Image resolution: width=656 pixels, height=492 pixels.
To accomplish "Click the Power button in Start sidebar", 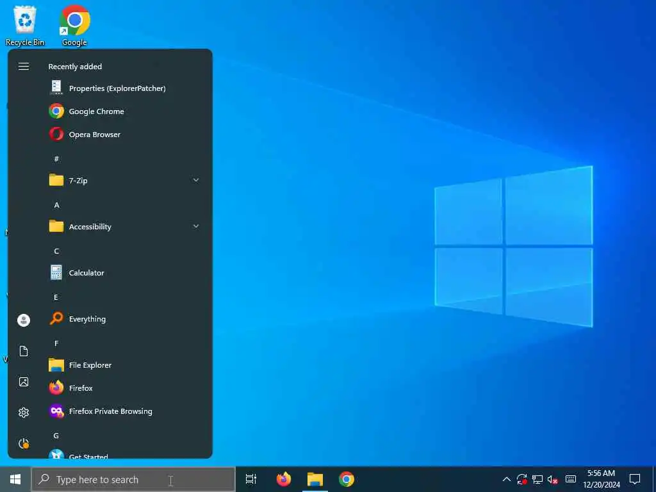I will point(24,443).
